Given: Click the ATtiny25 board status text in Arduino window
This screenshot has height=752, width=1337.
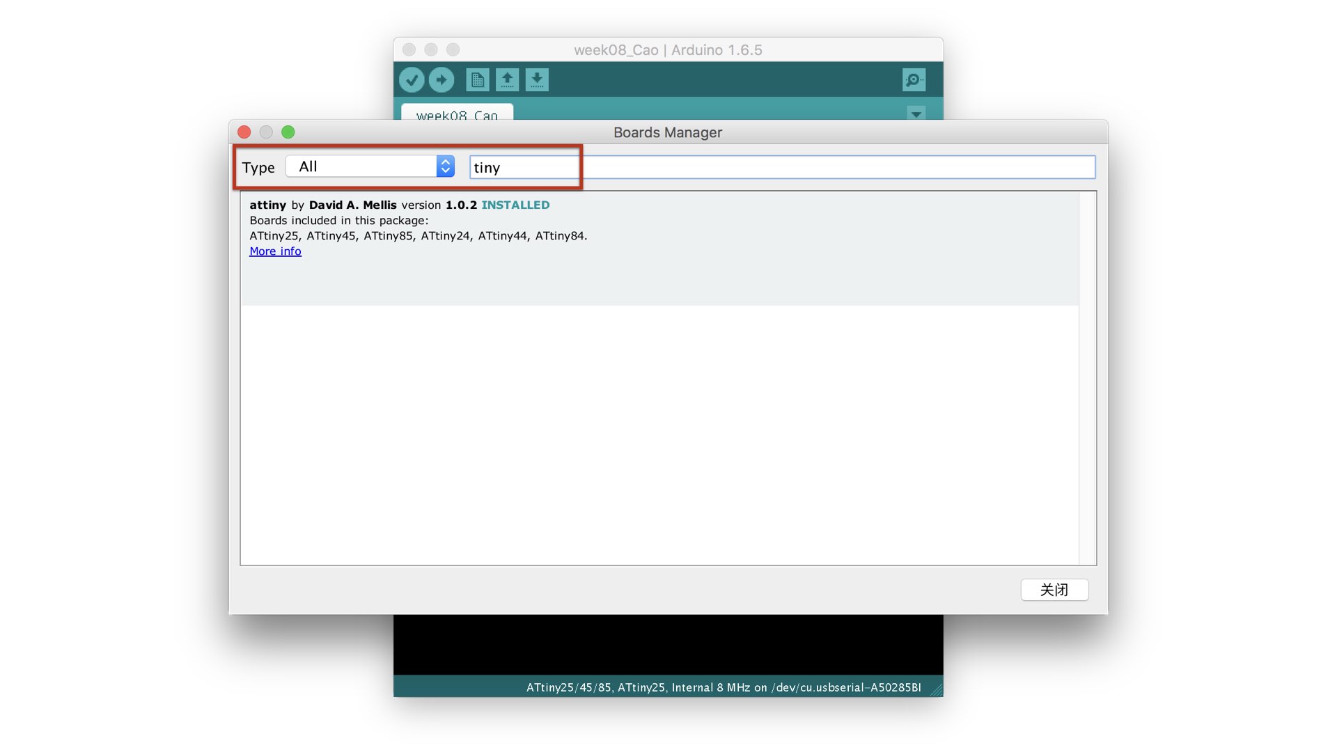Looking at the screenshot, I should point(724,687).
